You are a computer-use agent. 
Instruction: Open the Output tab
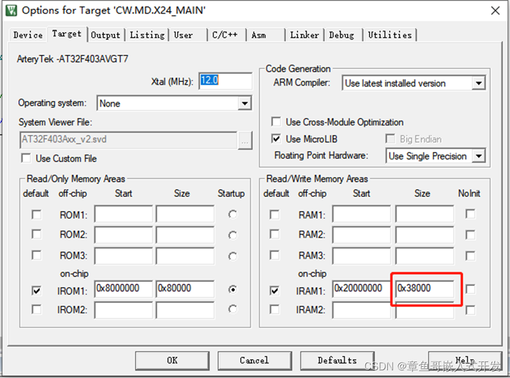[106, 35]
